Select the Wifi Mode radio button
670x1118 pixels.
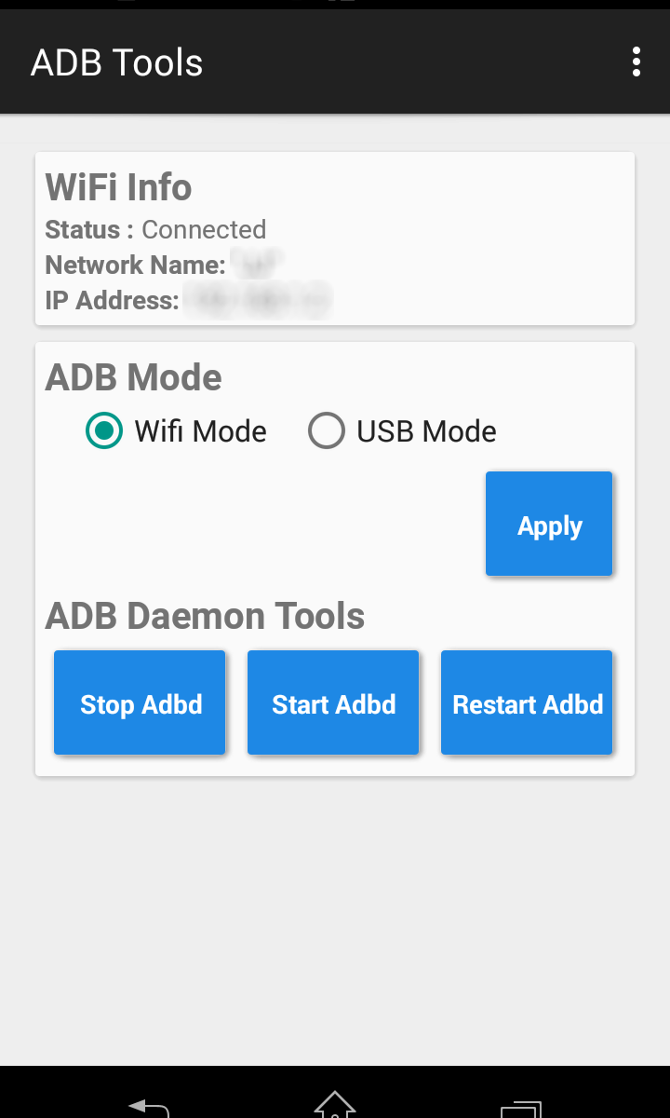point(104,431)
